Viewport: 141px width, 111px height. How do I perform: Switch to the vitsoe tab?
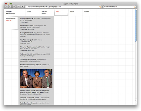(72, 12)
